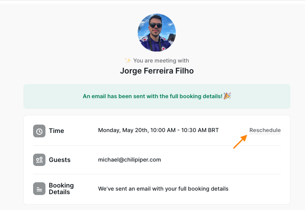The height and width of the screenshot is (210, 305).
Task: Click the clock icon beside Time
Action: point(39,131)
